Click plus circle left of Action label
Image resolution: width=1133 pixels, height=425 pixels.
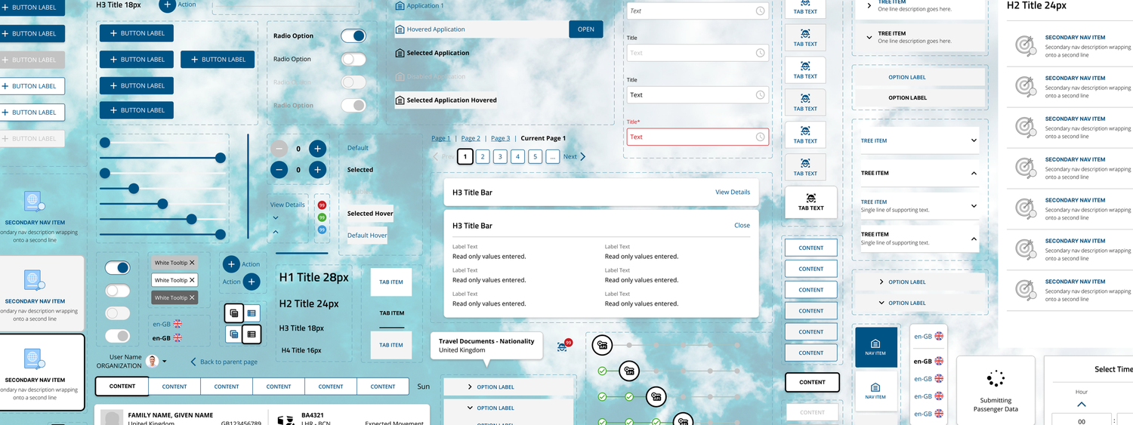(x=231, y=264)
